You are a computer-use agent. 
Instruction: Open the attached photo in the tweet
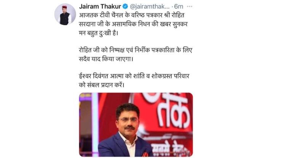pyautogui.click(x=136, y=124)
